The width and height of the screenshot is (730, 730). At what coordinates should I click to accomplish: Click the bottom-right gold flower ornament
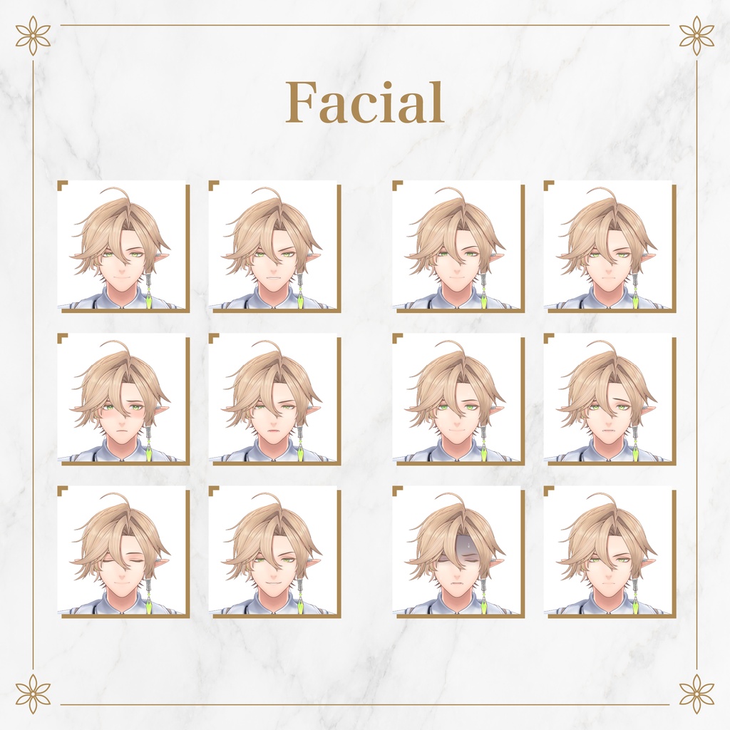[696, 694]
